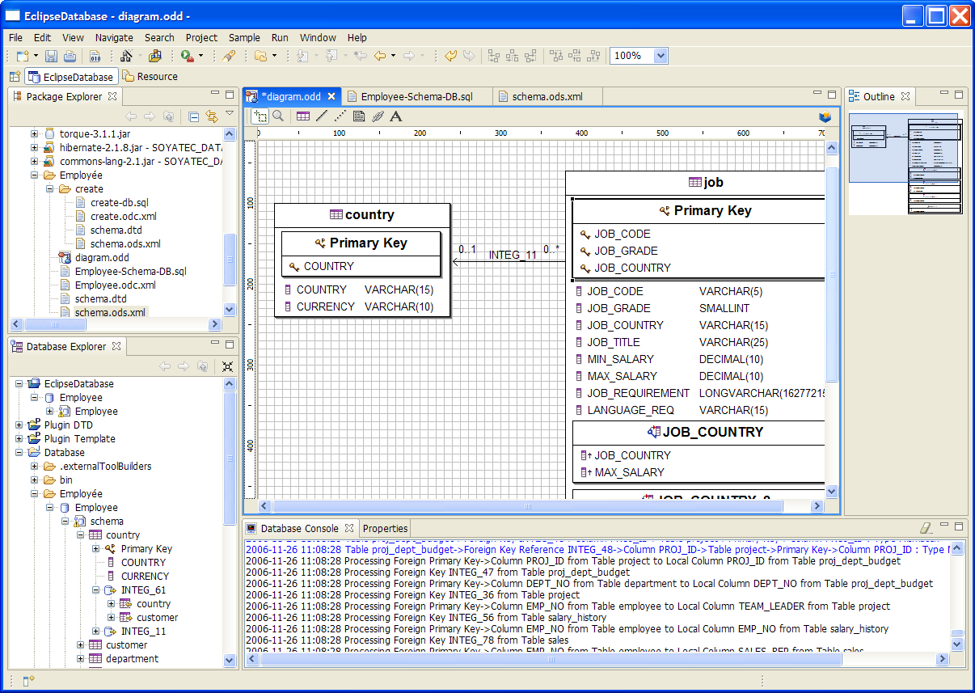Click the Open Perspective icon
This screenshot has height=693, width=975.
[15, 77]
